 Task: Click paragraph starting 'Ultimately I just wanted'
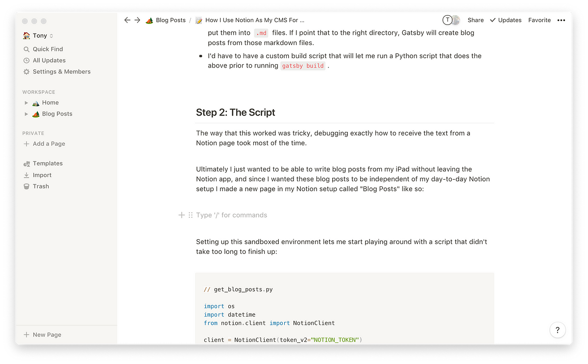[x=343, y=179]
